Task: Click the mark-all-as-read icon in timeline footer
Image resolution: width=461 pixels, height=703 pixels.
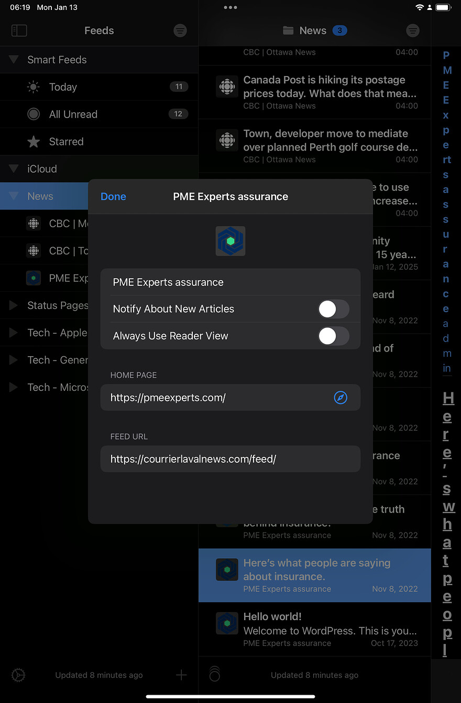Action: tap(215, 674)
